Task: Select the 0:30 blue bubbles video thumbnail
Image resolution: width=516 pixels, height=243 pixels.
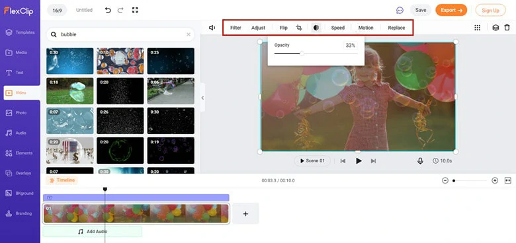Action: (69, 61)
